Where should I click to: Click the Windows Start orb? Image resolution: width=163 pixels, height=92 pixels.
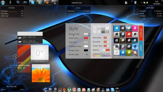pos(3,3)
